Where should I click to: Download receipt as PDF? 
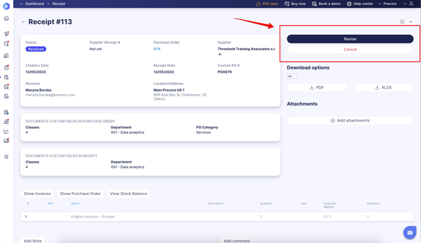tap(317, 87)
